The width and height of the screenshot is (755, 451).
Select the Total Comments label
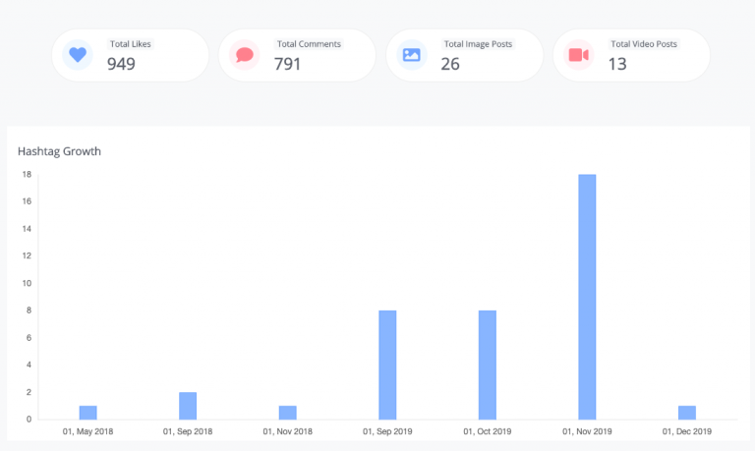point(309,44)
